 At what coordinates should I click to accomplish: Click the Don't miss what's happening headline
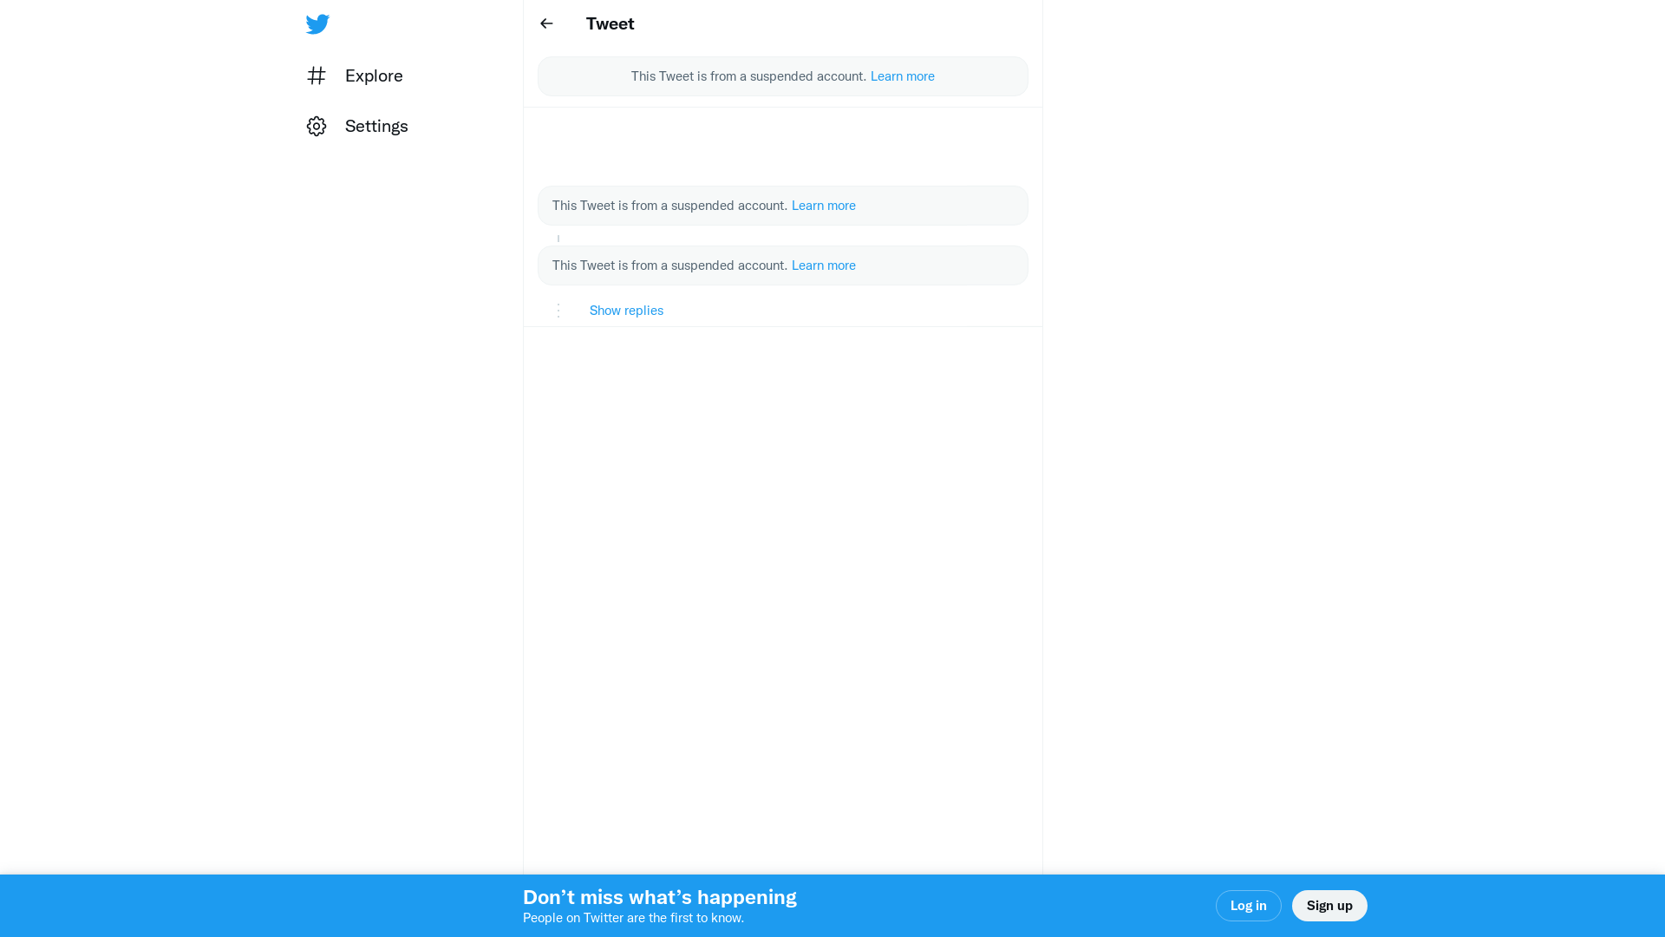pyautogui.click(x=659, y=897)
